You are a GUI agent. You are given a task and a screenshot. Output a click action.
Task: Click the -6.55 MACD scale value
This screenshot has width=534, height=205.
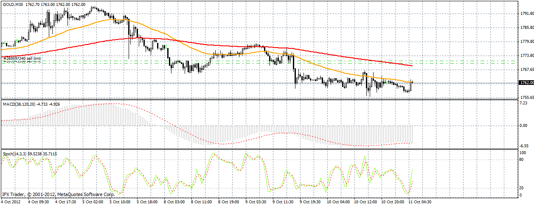pyautogui.click(x=524, y=145)
